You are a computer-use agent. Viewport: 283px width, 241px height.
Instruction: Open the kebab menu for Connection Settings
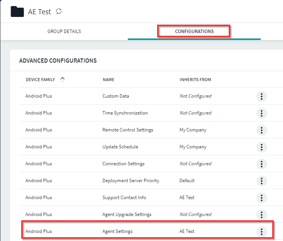click(261, 164)
